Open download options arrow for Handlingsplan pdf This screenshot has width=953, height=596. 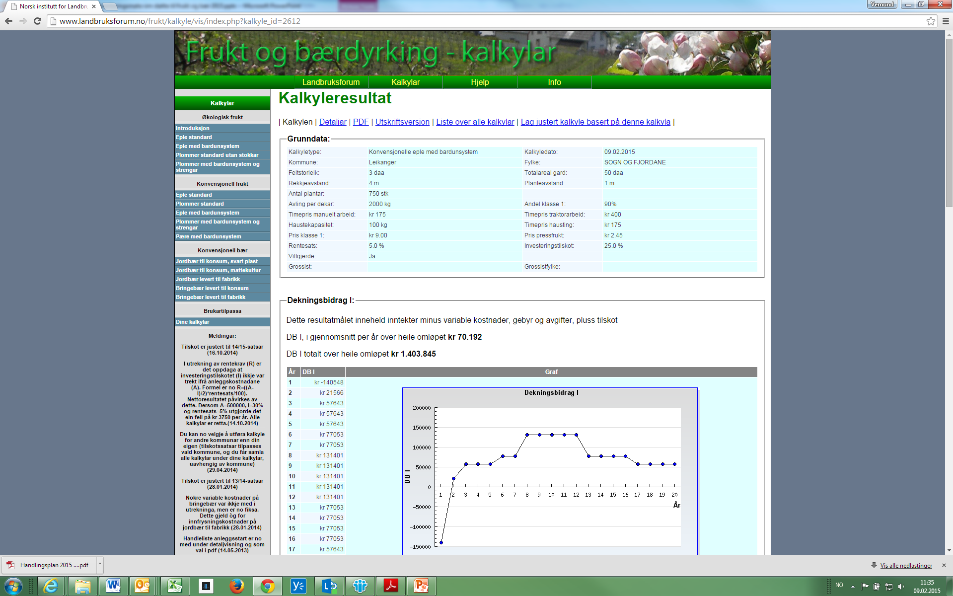point(100,565)
